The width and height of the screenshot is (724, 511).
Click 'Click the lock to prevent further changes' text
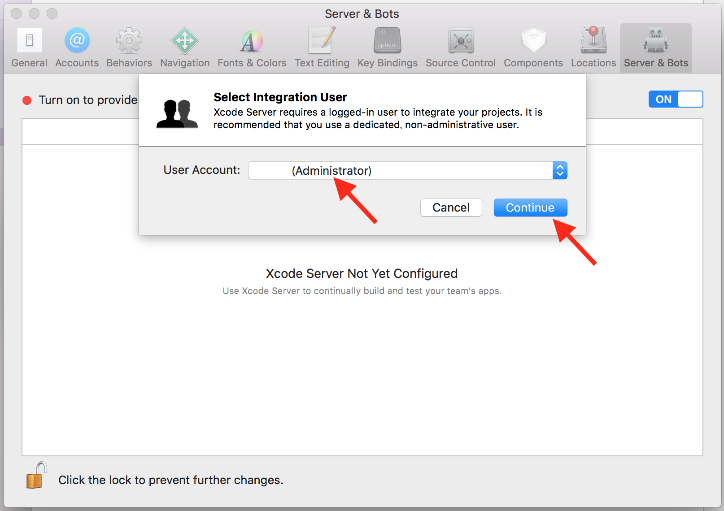coord(171,480)
